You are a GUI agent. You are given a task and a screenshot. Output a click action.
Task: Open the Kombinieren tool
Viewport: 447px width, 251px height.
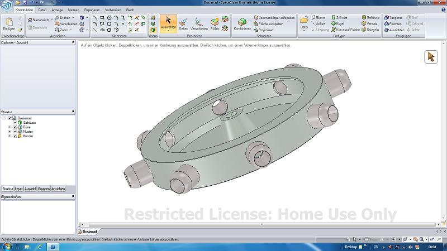coord(242,25)
